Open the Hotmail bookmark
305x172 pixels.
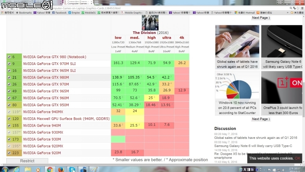tap(245, 13)
